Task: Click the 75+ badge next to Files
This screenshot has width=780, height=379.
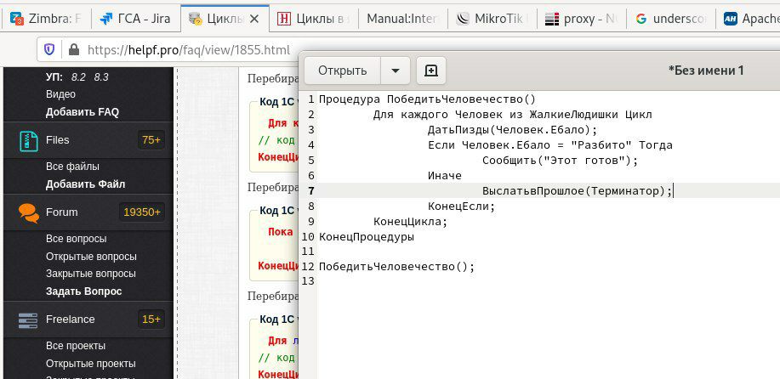Action: click(x=151, y=140)
